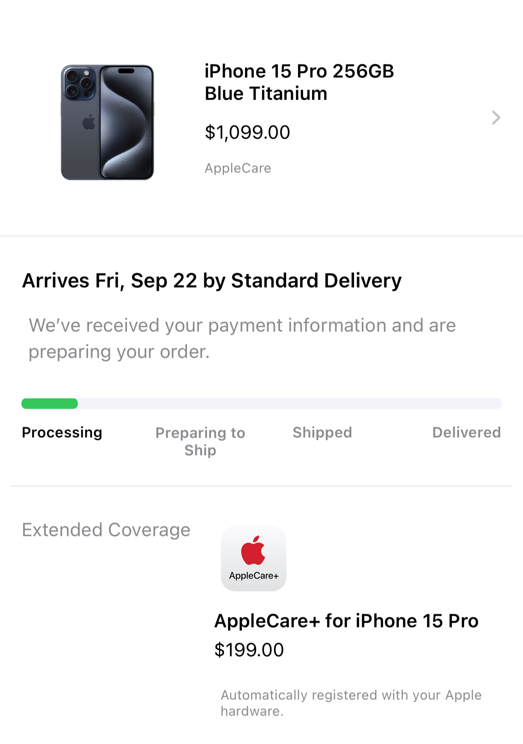The image size is (523, 744).
Task: Tap the right chevron for order details
Action: (496, 117)
